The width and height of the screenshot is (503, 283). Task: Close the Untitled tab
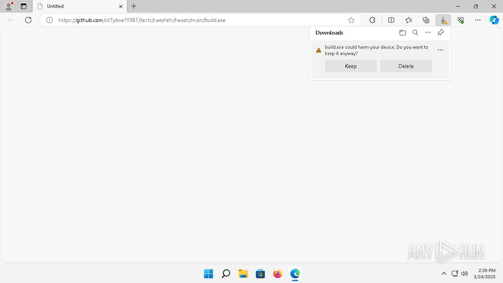pyautogui.click(x=121, y=6)
